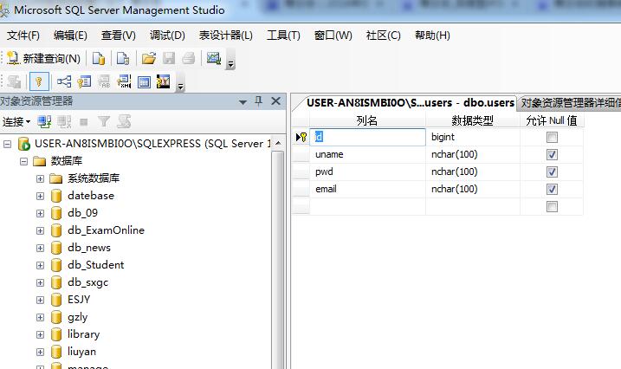Collapse the 数据库 folder node
This screenshot has width=621, height=369.
(x=23, y=161)
